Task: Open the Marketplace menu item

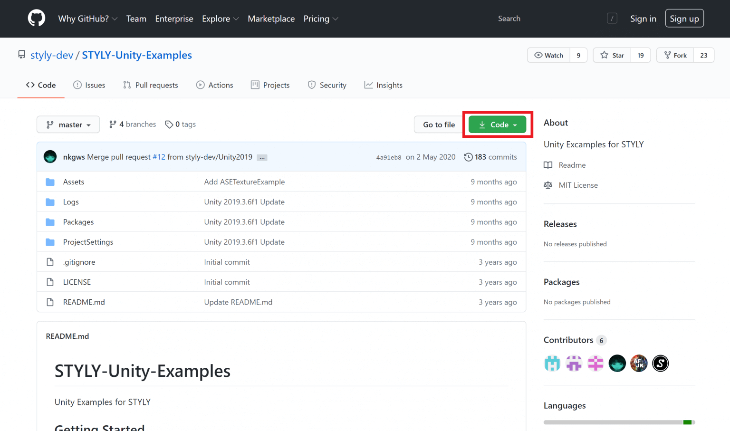Action: (x=271, y=19)
